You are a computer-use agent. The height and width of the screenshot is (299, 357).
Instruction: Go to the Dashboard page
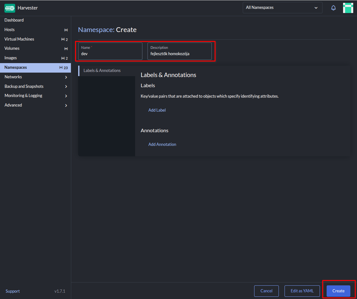pos(14,20)
